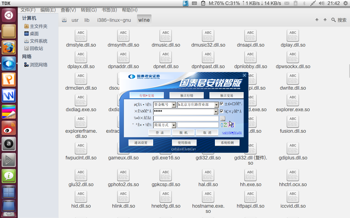
Task: Open the 转到(G) menu
Action: click(89, 10)
